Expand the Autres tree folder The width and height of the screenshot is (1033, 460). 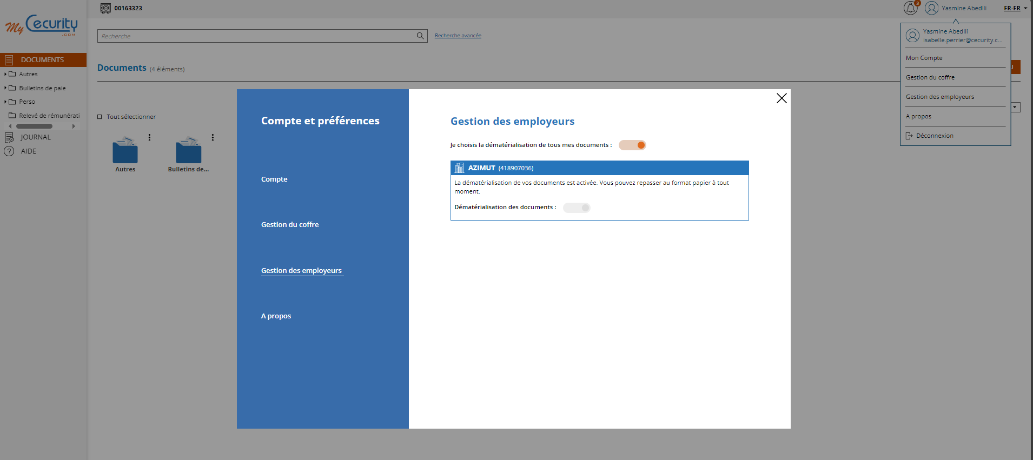[5, 74]
